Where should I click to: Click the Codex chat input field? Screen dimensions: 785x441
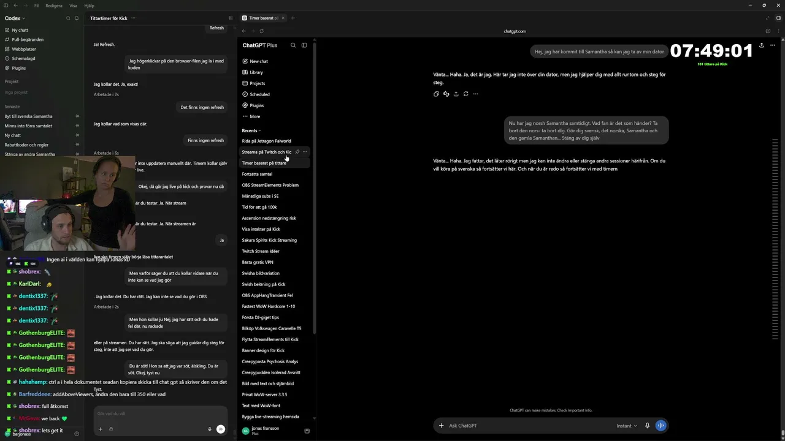[x=161, y=414]
